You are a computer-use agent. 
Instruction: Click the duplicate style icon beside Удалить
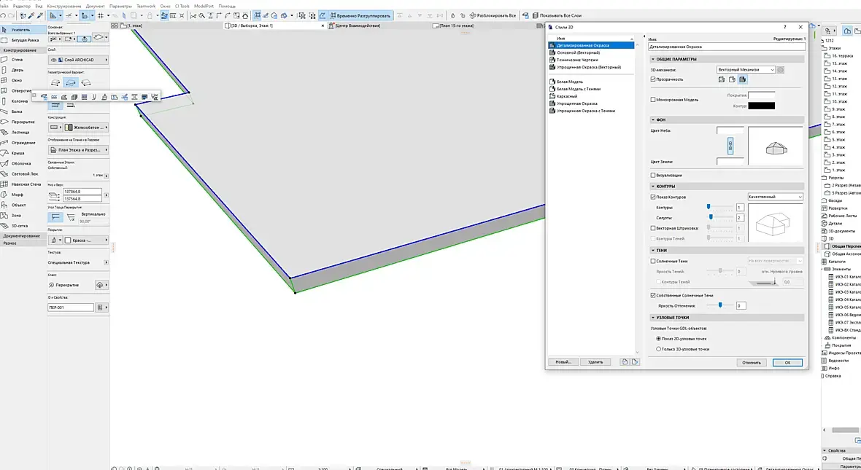coord(625,362)
